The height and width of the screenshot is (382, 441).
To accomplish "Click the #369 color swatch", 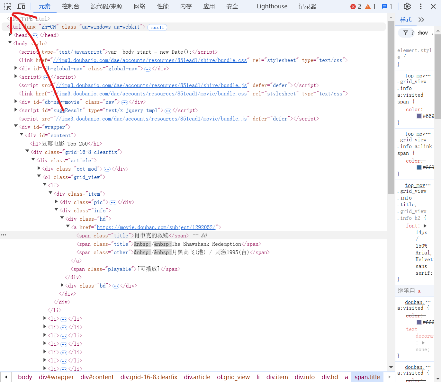I will pyautogui.click(x=419, y=167).
